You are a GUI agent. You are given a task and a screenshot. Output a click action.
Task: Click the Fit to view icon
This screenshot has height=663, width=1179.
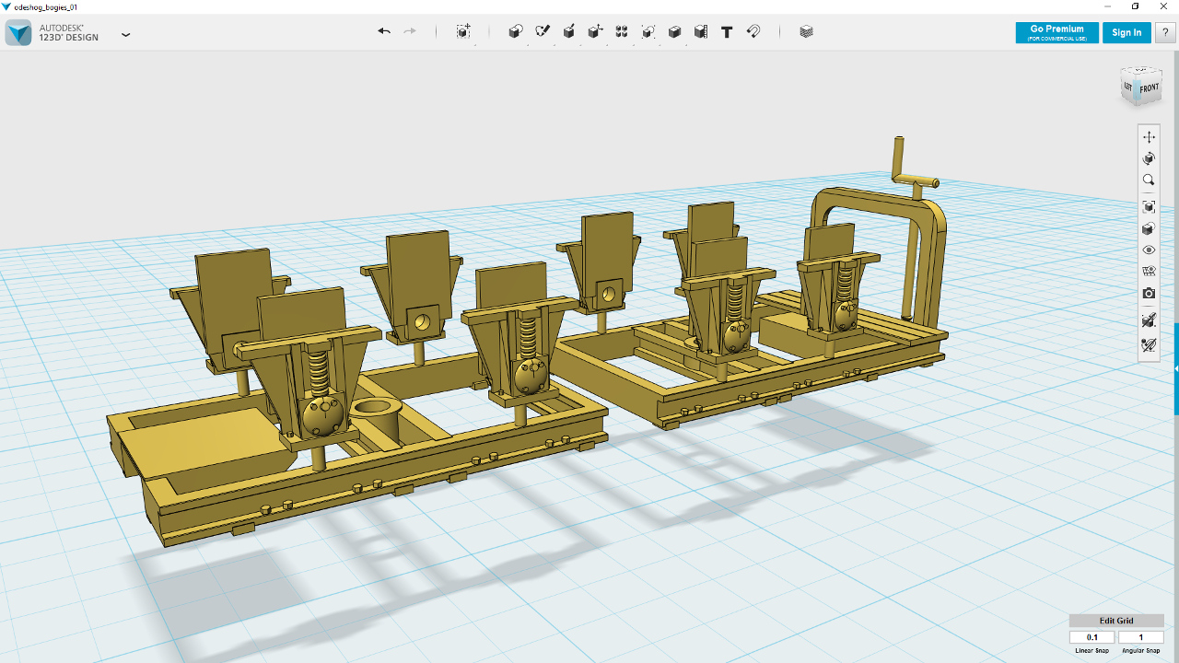coord(1149,206)
